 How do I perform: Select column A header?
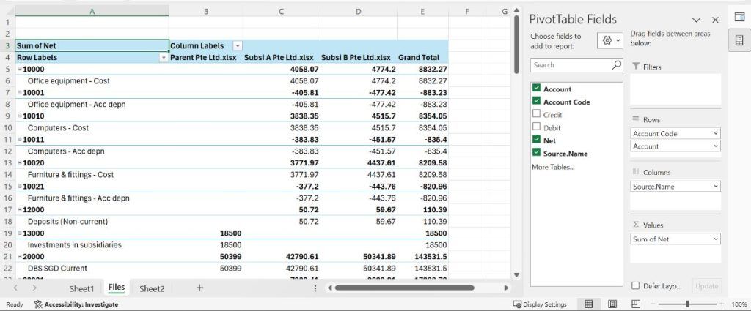coord(92,12)
